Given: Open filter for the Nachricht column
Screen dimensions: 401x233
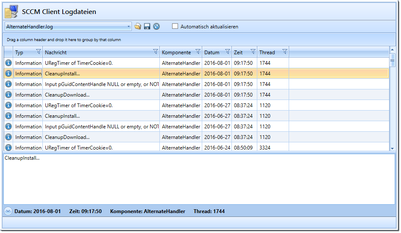Looking at the screenshot, I should pos(155,52).
